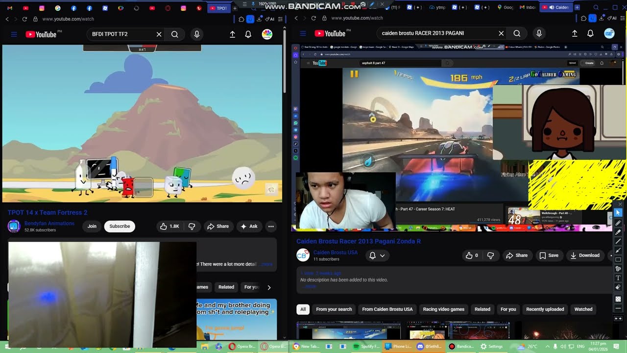Screen dimensions: 627x353
Task: Open guide menu in left YouTube window
Action: pos(14,34)
